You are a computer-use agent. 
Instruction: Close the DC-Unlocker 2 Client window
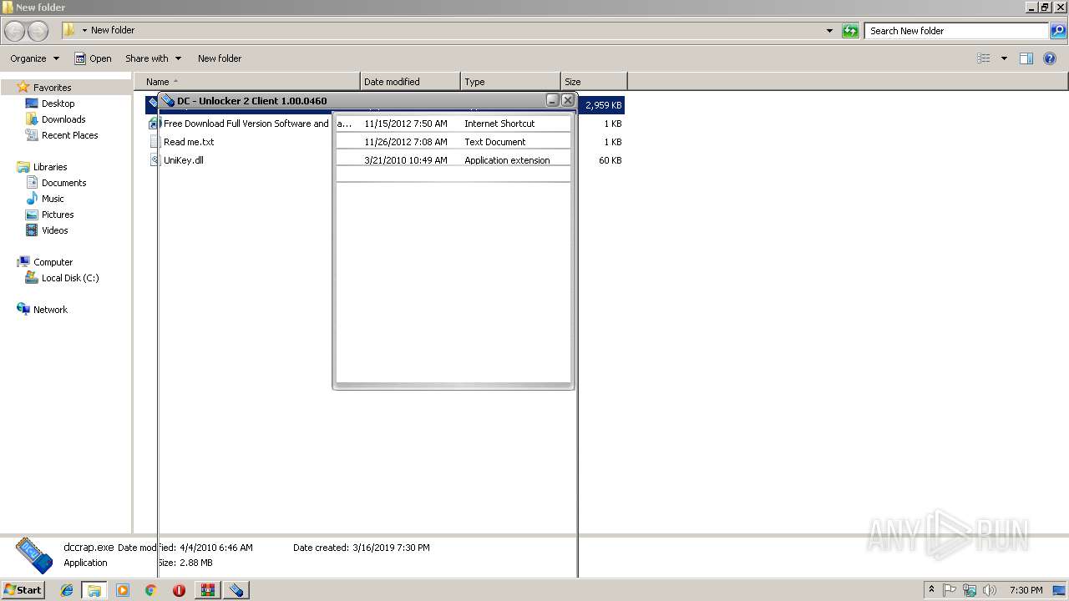click(x=568, y=100)
